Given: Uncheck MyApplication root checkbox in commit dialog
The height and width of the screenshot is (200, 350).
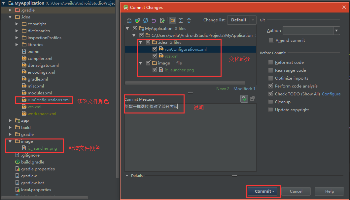Looking at the screenshot, I should tap(135, 28).
